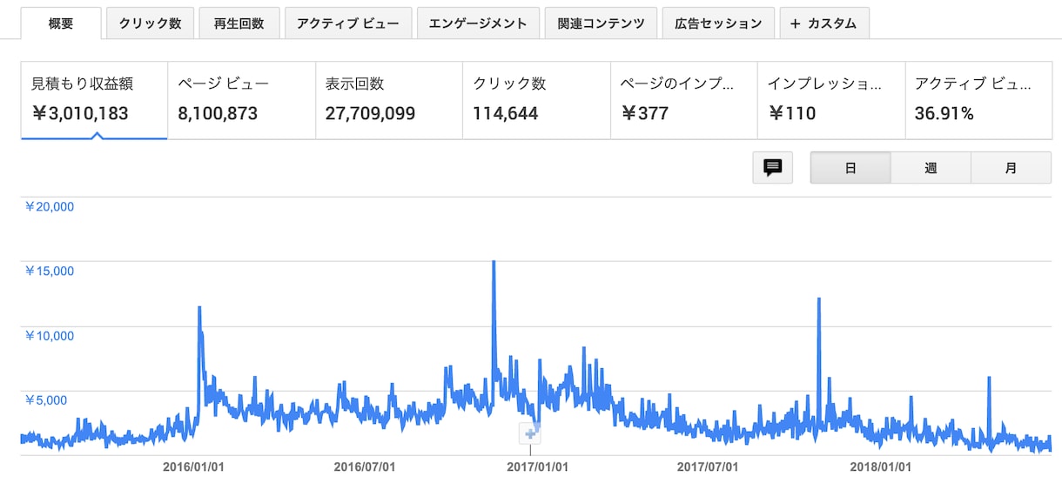Click the 2017/01/01 date label
The height and width of the screenshot is (483, 1062).
[x=537, y=466]
